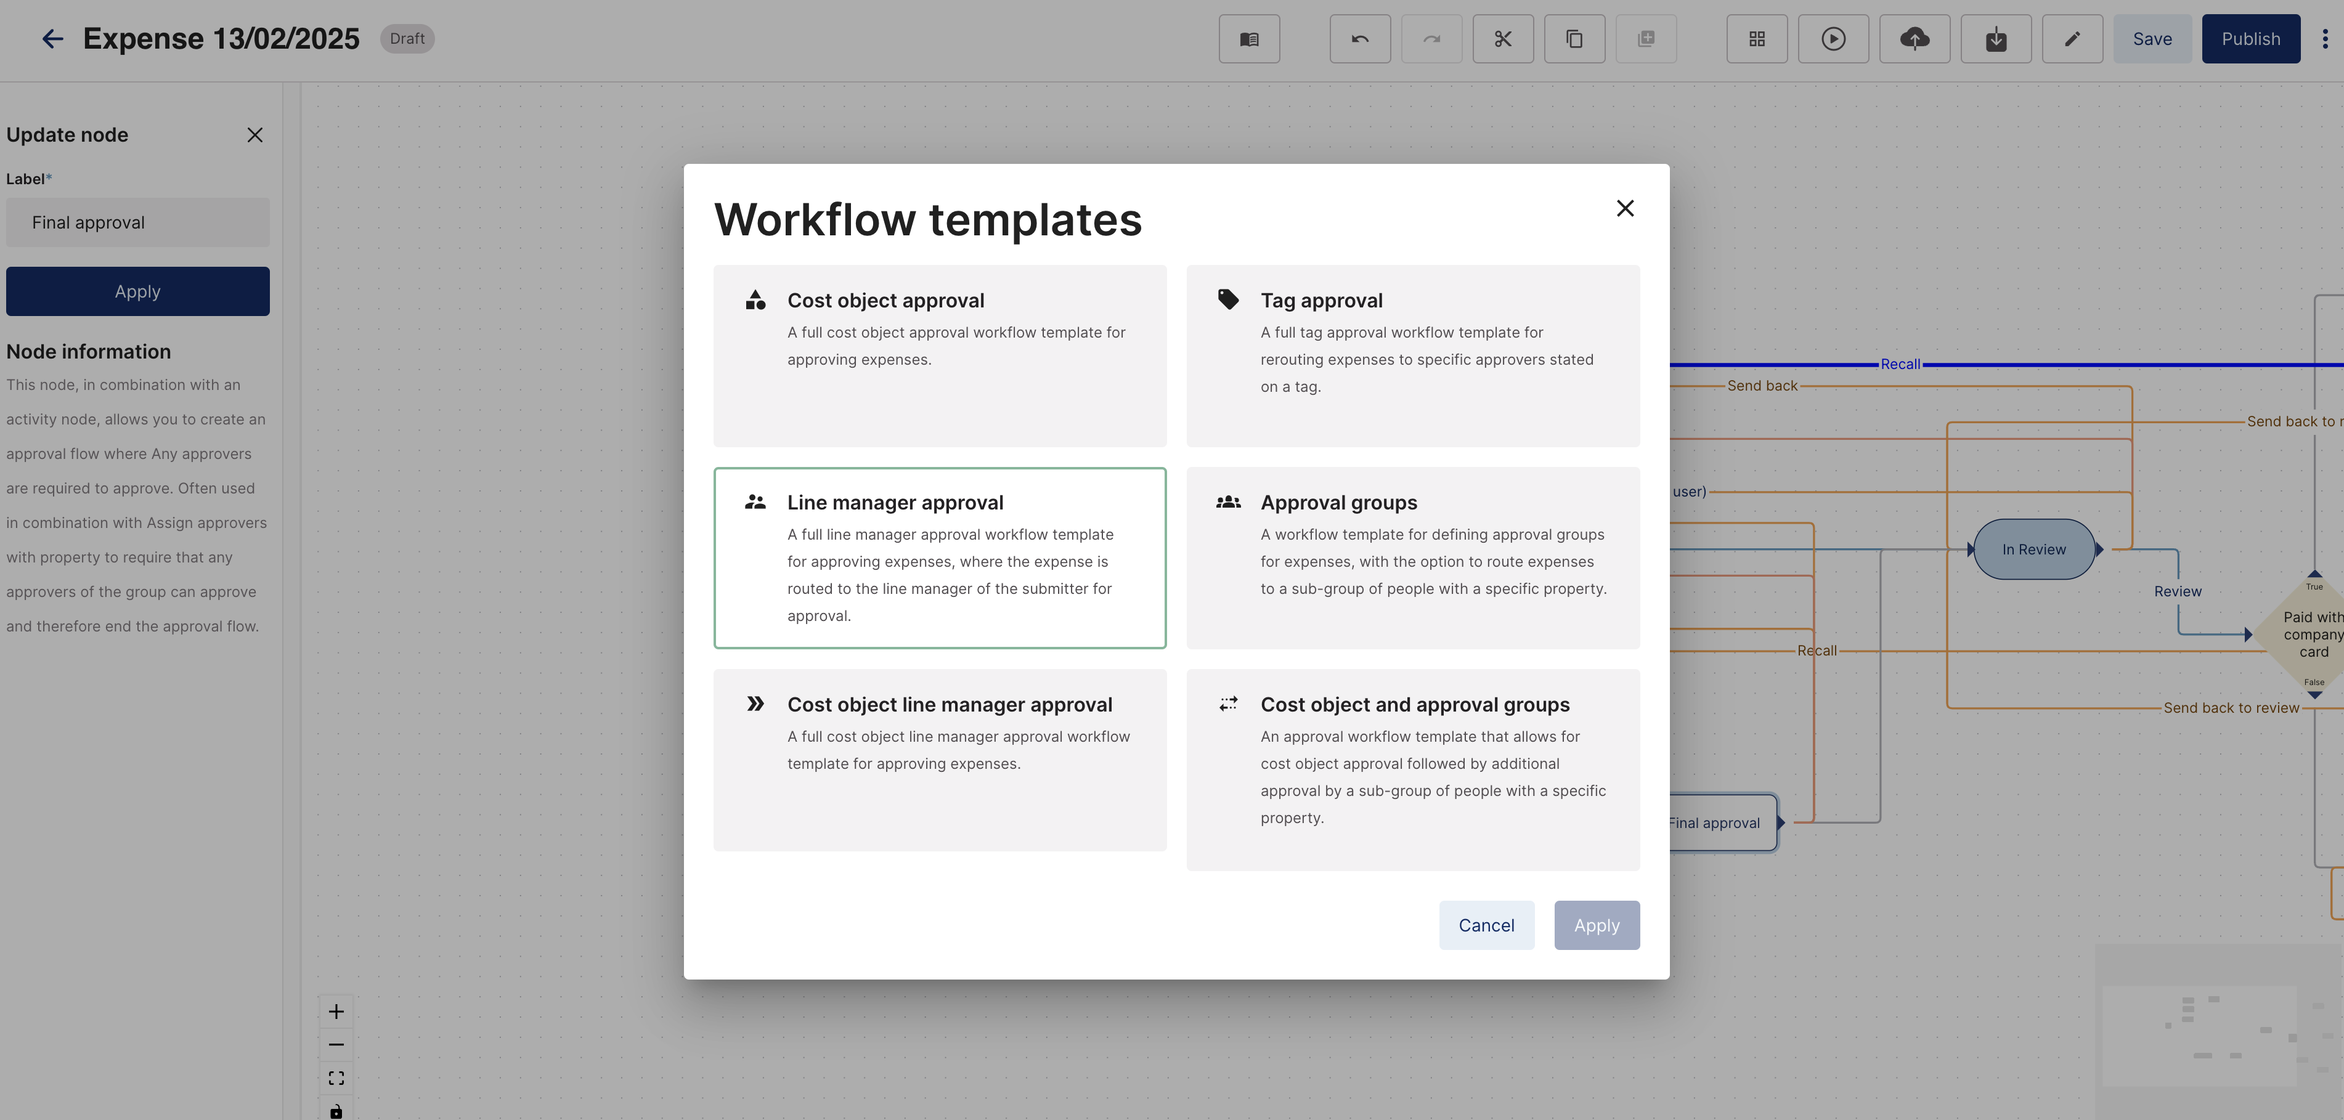Click the workflow minimap overview
The width and height of the screenshot is (2344, 1120).
click(2218, 1031)
